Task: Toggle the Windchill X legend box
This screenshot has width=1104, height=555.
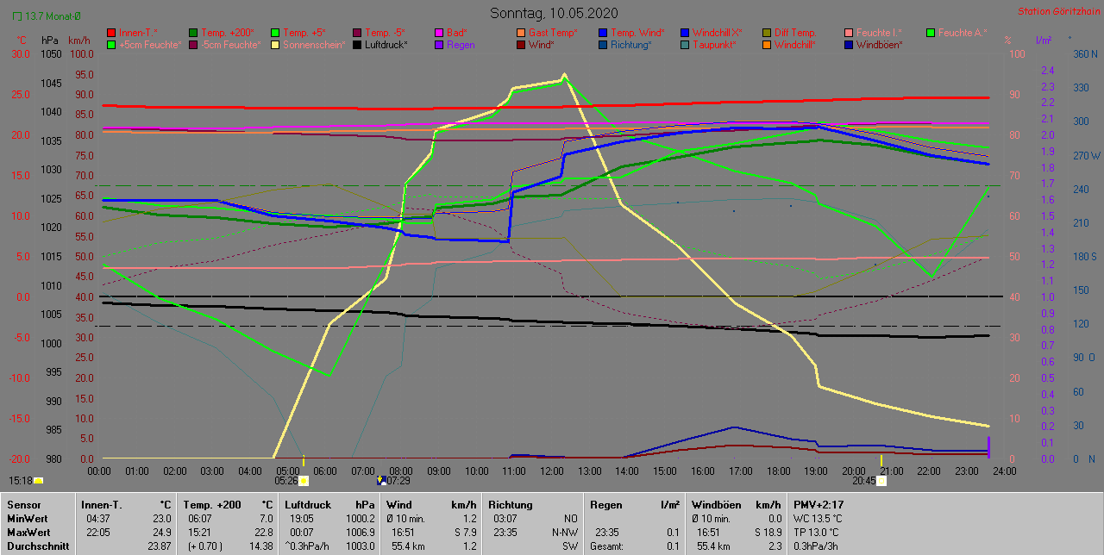Action: click(x=685, y=33)
